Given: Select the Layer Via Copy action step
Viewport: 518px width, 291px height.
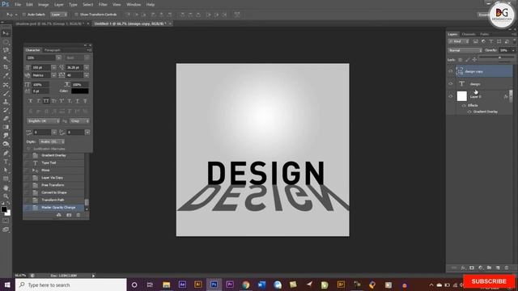Looking at the screenshot, I should tap(53, 178).
